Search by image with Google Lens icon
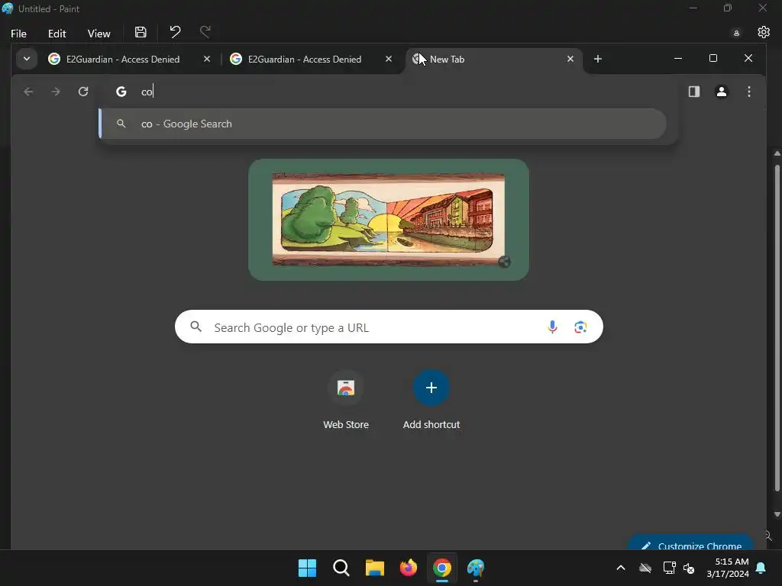Image resolution: width=782 pixels, height=586 pixels. point(580,327)
